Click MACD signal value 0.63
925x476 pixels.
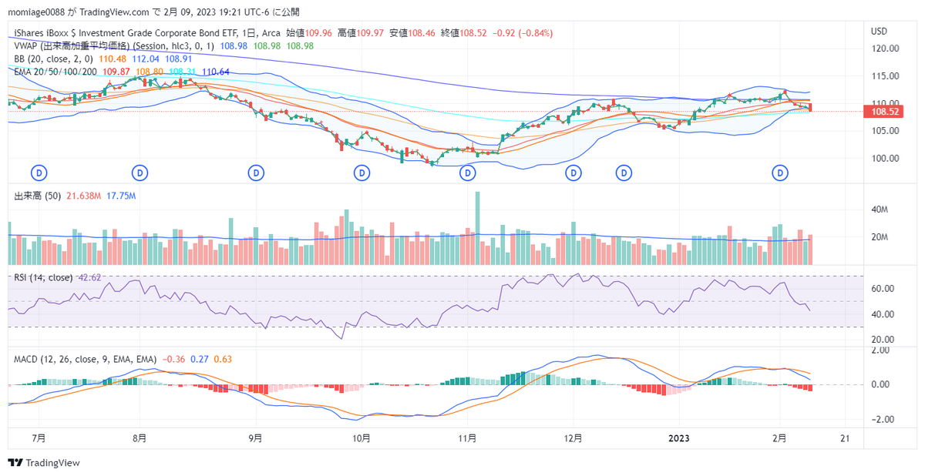(x=223, y=359)
